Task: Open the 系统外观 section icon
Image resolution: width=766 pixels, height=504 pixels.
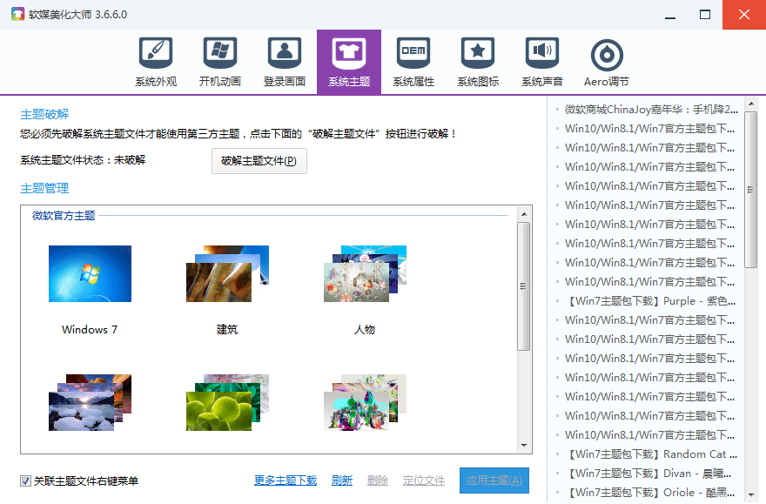Action: coord(156,55)
